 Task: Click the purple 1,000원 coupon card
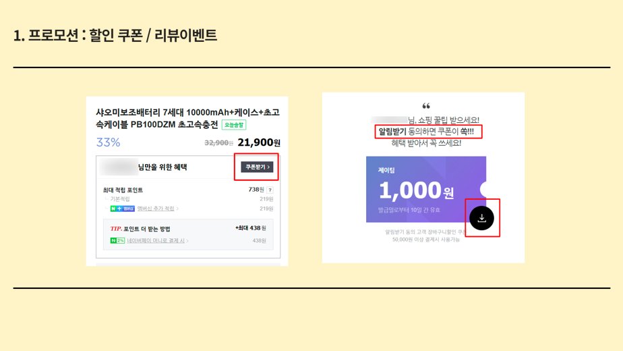(426, 189)
